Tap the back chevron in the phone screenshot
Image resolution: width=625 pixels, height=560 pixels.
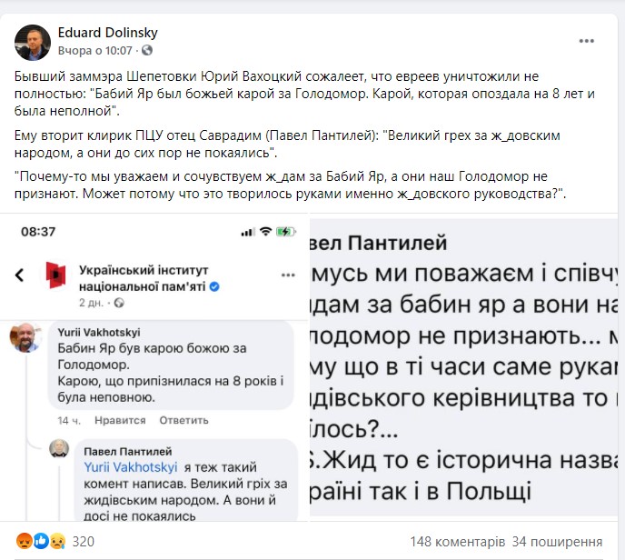pos(20,275)
